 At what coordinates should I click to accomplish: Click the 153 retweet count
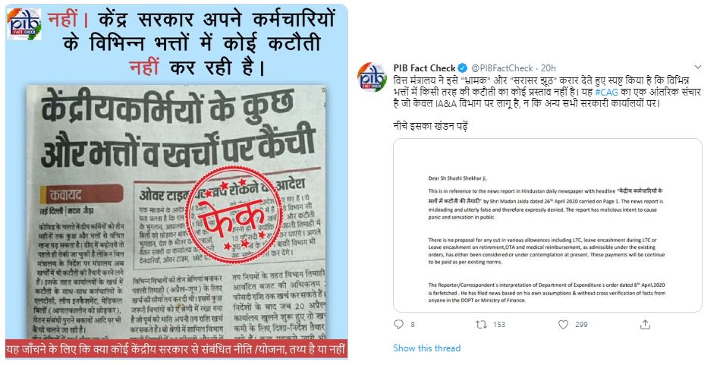pyautogui.click(x=499, y=325)
